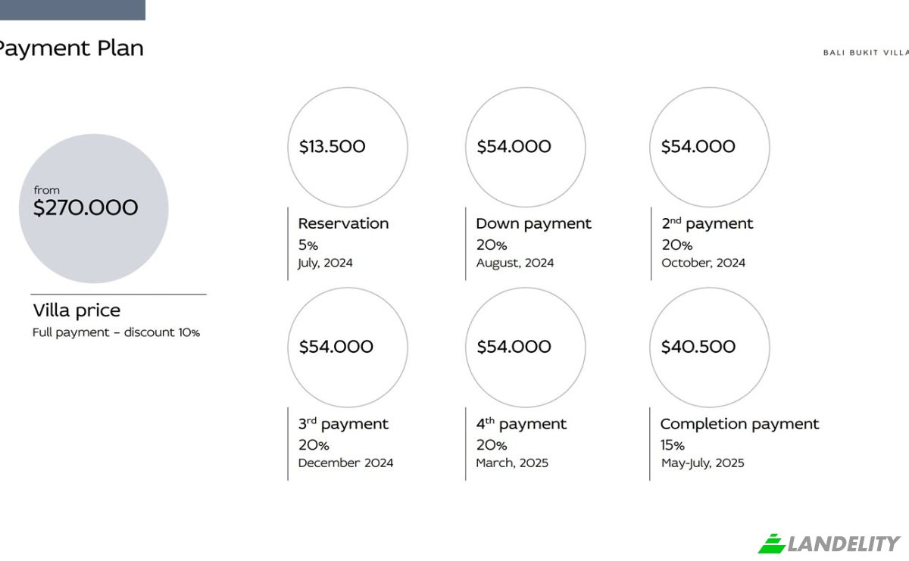
Task: Select the $54.000 circle above 3rd payment
Action: tap(348, 347)
